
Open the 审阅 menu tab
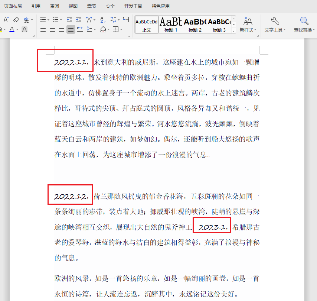(x=55, y=6)
